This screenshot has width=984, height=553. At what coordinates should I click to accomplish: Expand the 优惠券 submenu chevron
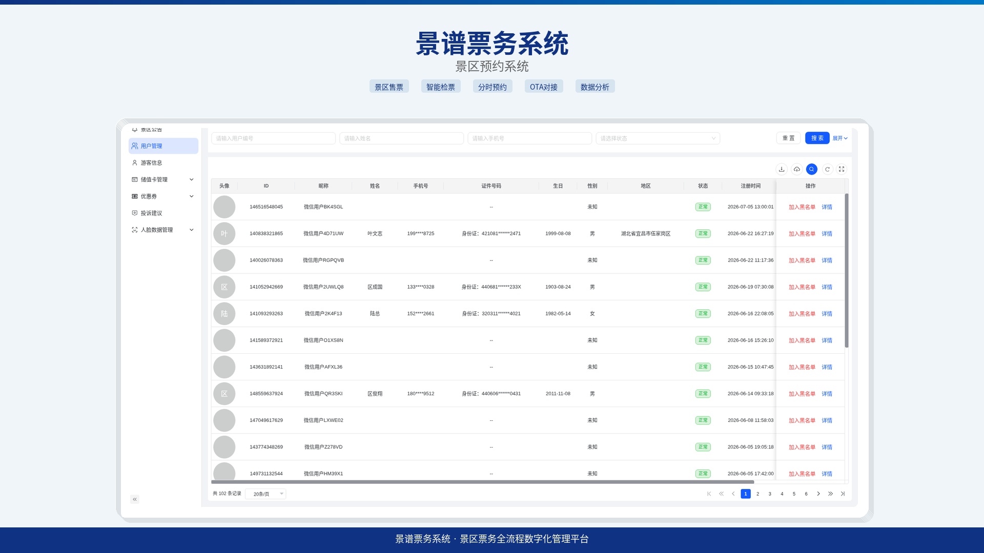192,197
